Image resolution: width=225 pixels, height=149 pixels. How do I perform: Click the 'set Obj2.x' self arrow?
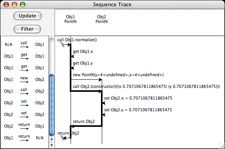coord(104,103)
